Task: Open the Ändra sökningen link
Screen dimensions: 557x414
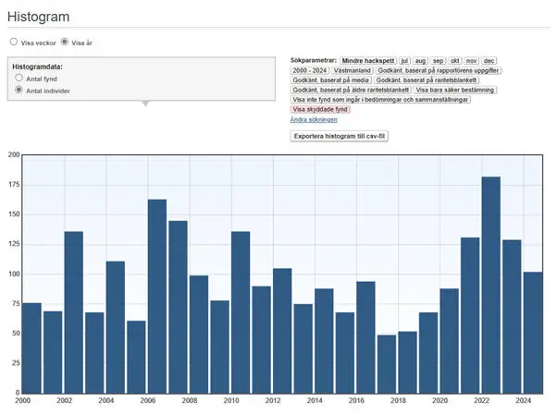Action: pos(314,119)
